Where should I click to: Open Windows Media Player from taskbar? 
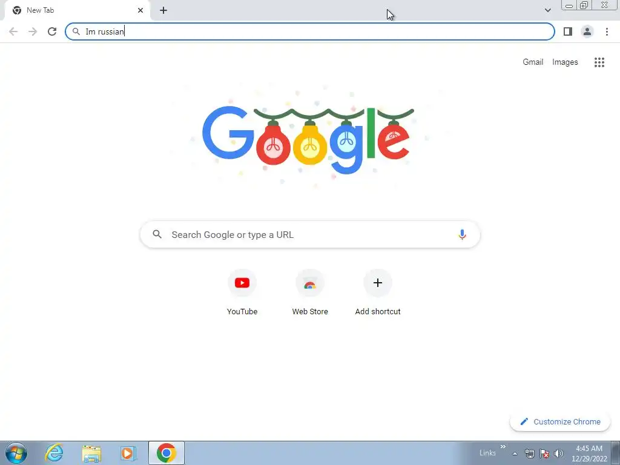point(128,453)
